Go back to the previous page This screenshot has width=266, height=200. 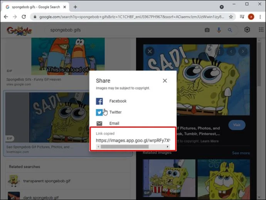[6, 17]
